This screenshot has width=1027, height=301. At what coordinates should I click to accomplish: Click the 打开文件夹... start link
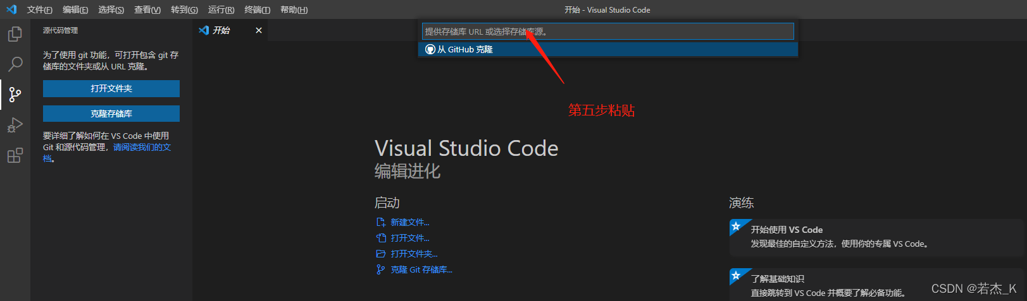point(414,254)
